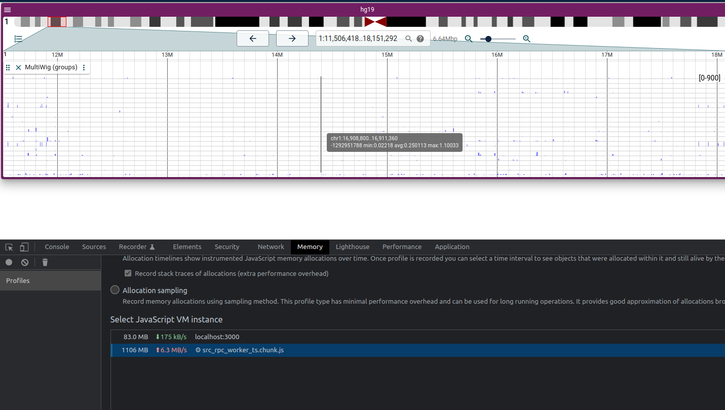The height and width of the screenshot is (410, 725).
Task: Click the collect garbage trash icon
Action: 45,262
